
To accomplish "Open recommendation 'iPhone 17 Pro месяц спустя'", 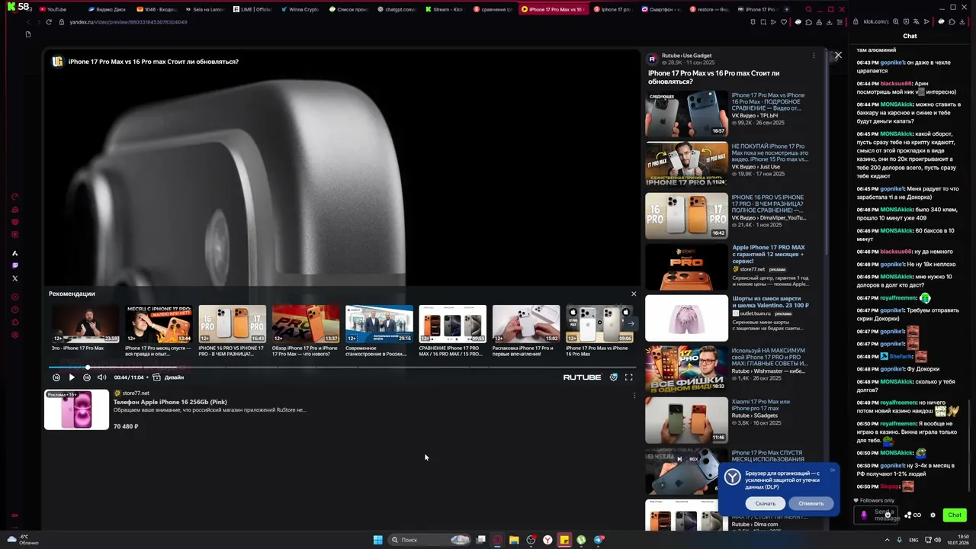I will pyautogui.click(x=159, y=331).
